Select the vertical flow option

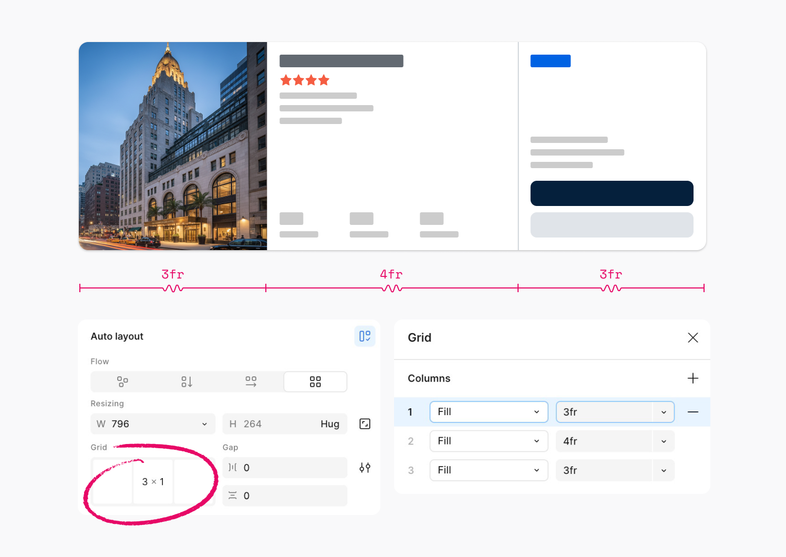click(187, 381)
